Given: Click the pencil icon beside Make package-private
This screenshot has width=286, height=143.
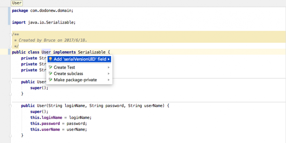Looking at the screenshot, I should [x=50, y=80].
